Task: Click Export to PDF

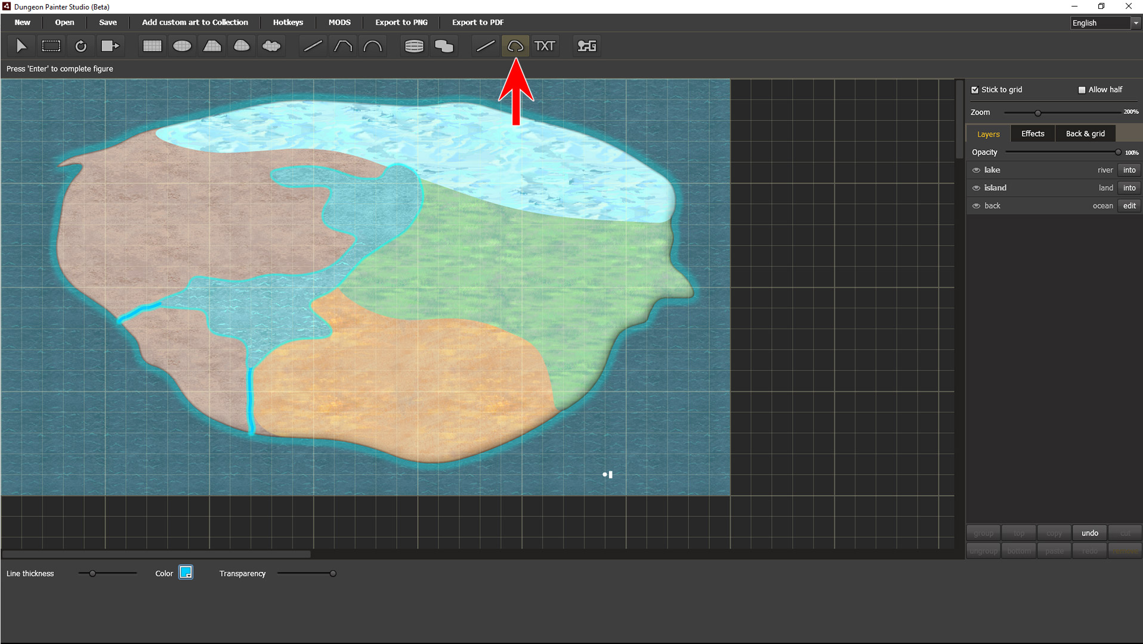Action: [478, 22]
